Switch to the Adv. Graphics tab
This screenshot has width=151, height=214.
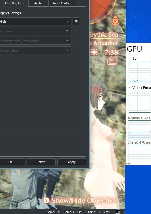coord(14,3)
